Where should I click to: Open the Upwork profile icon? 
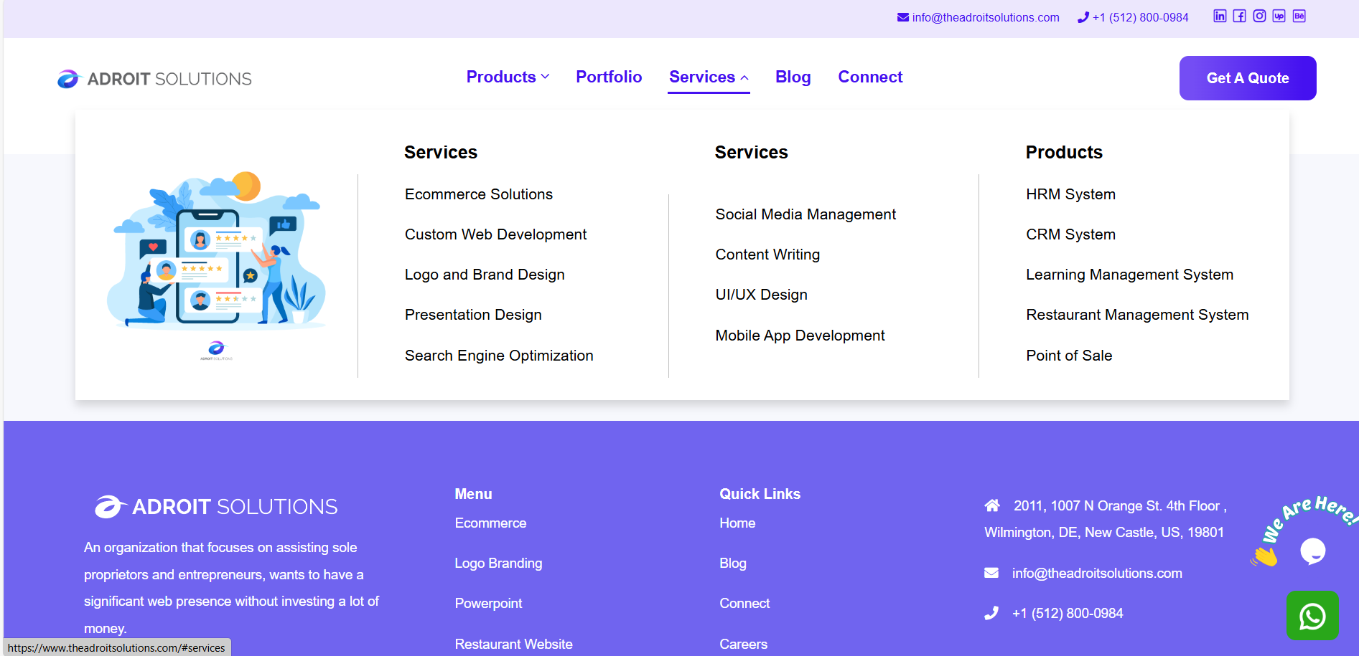coord(1279,16)
